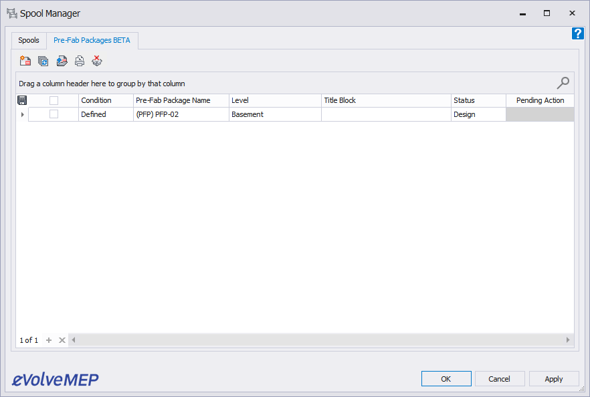This screenshot has height=397, width=590.
Task: Click the remove row X icon near pager
Action: [62, 340]
